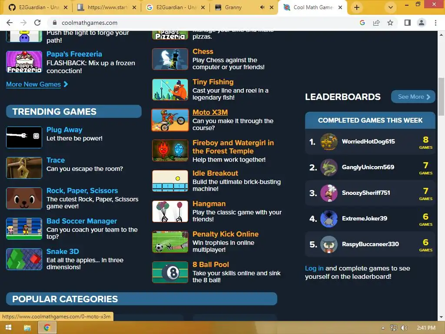The width and height of the screenshot is (445, 334).
Task: Click the forward navigation arrow
Action: pos(23,23)
